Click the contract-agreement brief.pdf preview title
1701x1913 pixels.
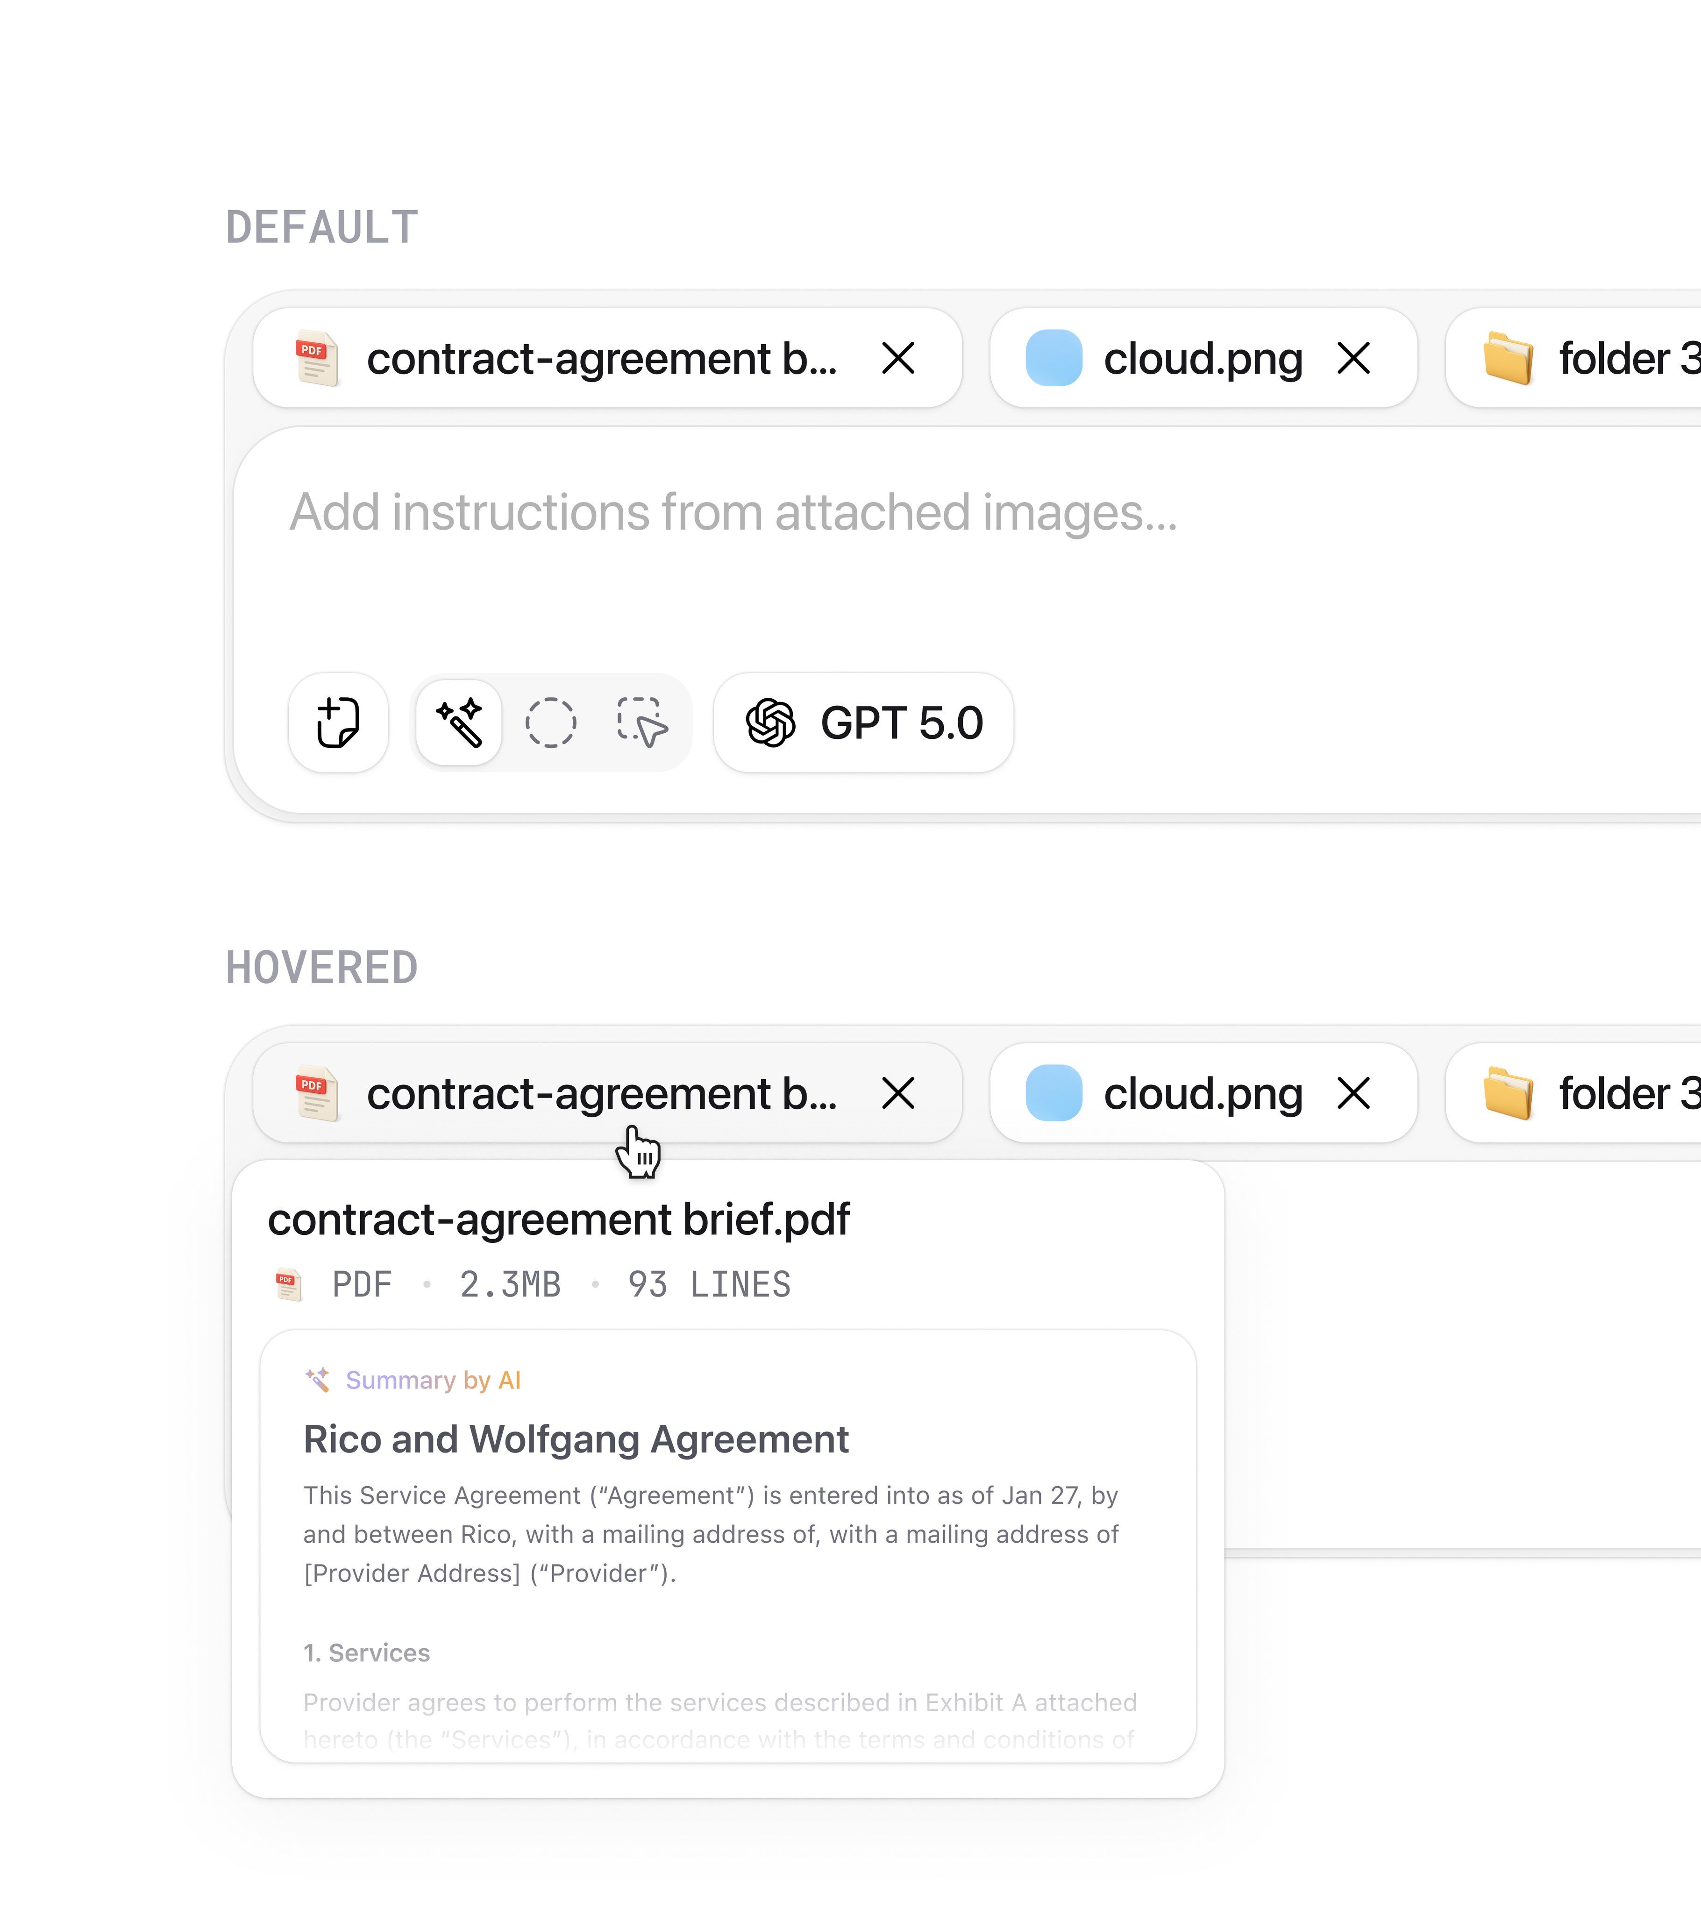[559, 1219]
